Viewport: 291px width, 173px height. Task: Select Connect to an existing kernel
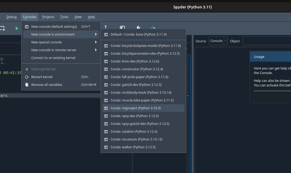pyautogui.click(x=53, y=58)
